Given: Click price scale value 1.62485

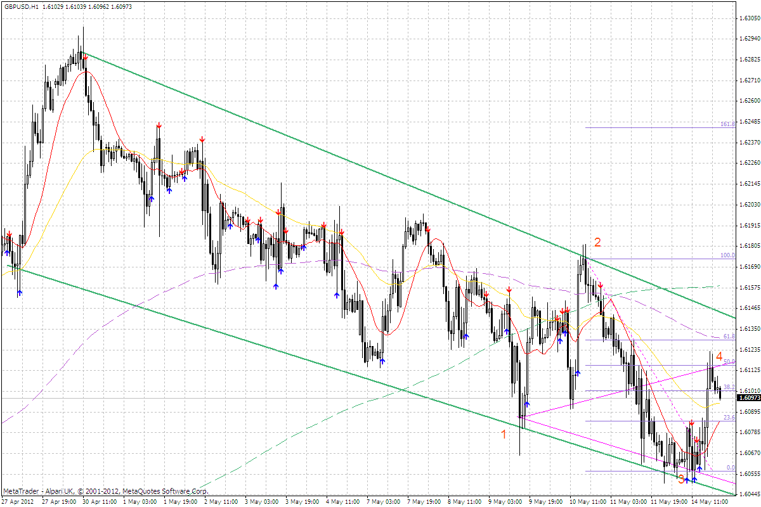Looking at the screenshot, I should 750,122.
